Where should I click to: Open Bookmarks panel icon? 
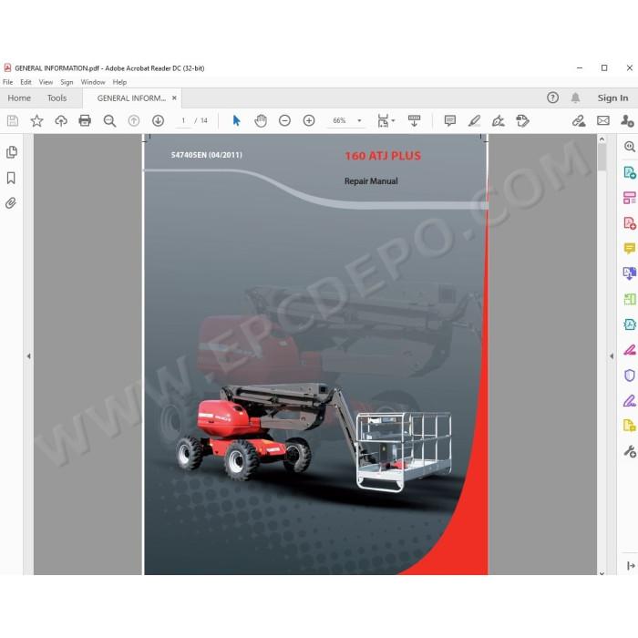(11, 178)
